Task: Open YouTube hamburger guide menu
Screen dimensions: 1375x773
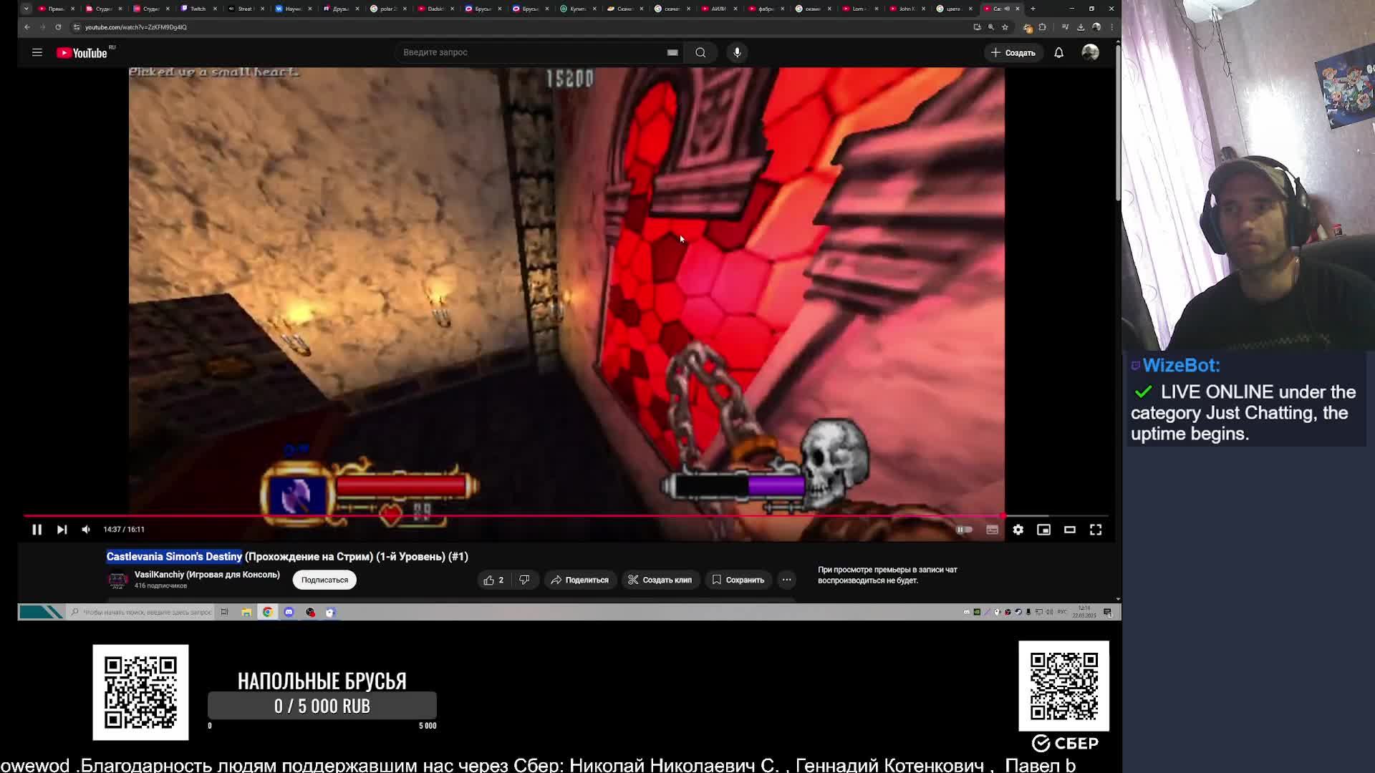Action: pyautogui.click(x=37, y=52)
